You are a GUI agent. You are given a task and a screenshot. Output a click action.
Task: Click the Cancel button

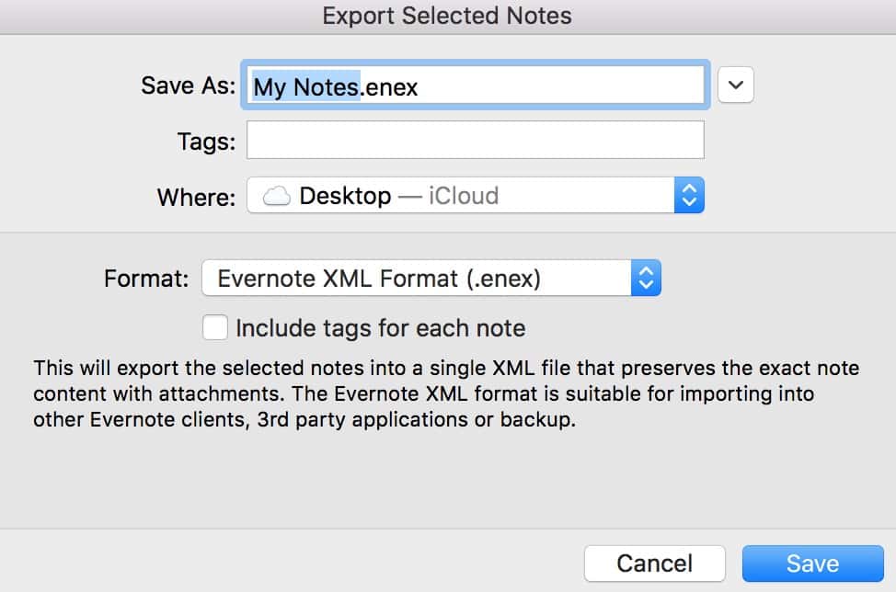[655, 564]
